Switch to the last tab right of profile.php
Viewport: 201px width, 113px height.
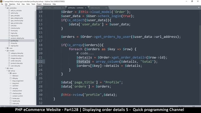coord(95,8)
